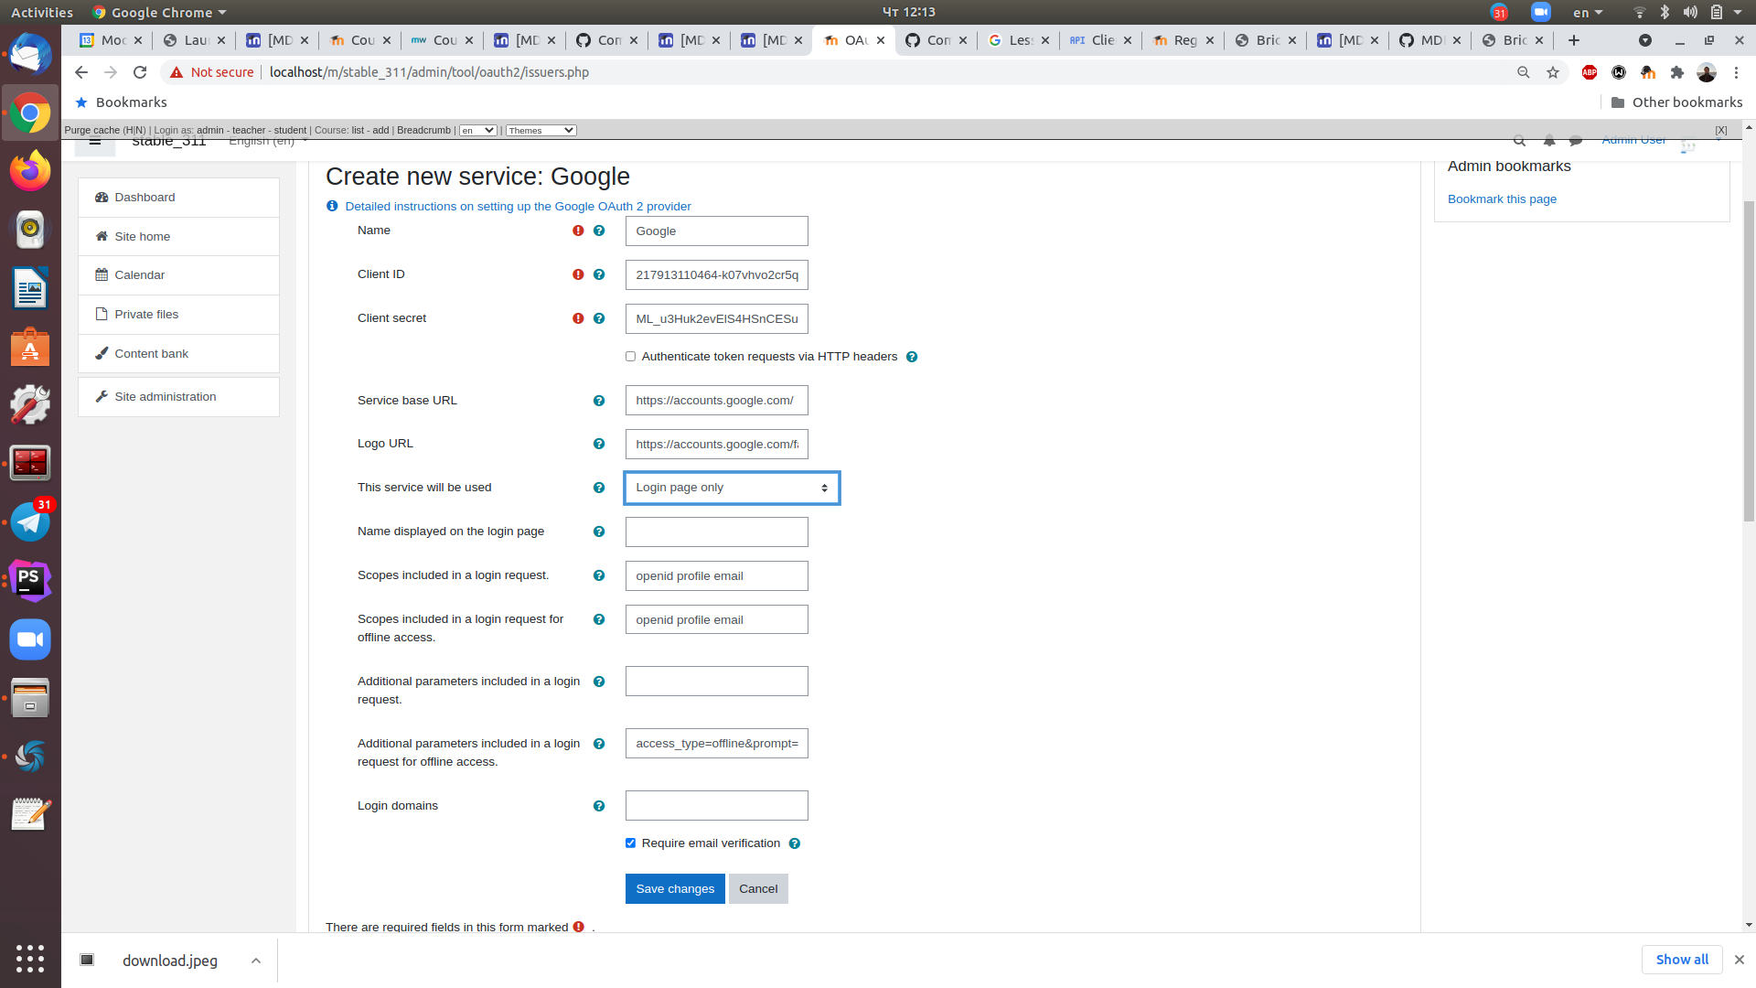Viewport: 1756px width, 988px height.
Task: Open help icon beside Logo URL
Action: point(599,444)
